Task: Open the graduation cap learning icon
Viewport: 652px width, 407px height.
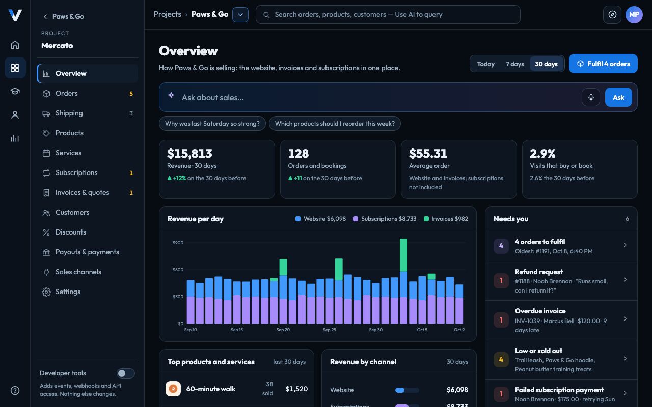Action: click(15, 92)
